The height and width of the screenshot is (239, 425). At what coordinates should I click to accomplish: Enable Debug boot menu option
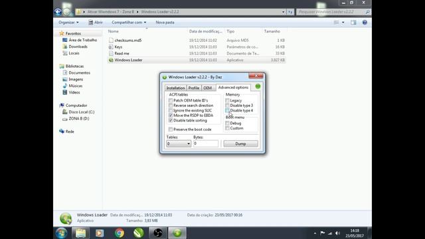(227, 123)
